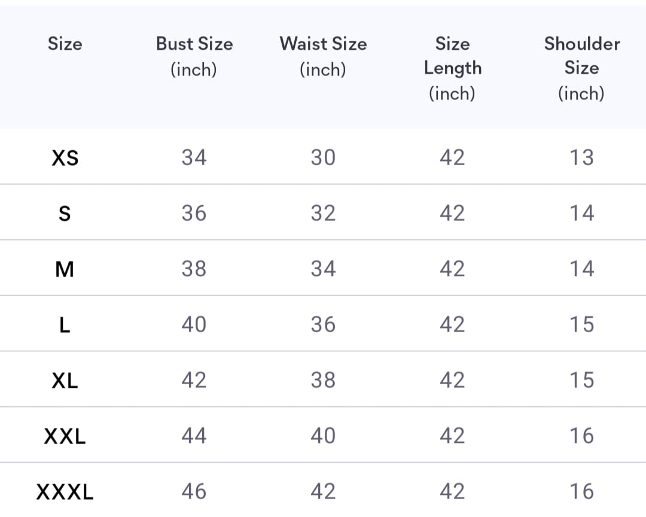Select the XXXL size row label

65,491
